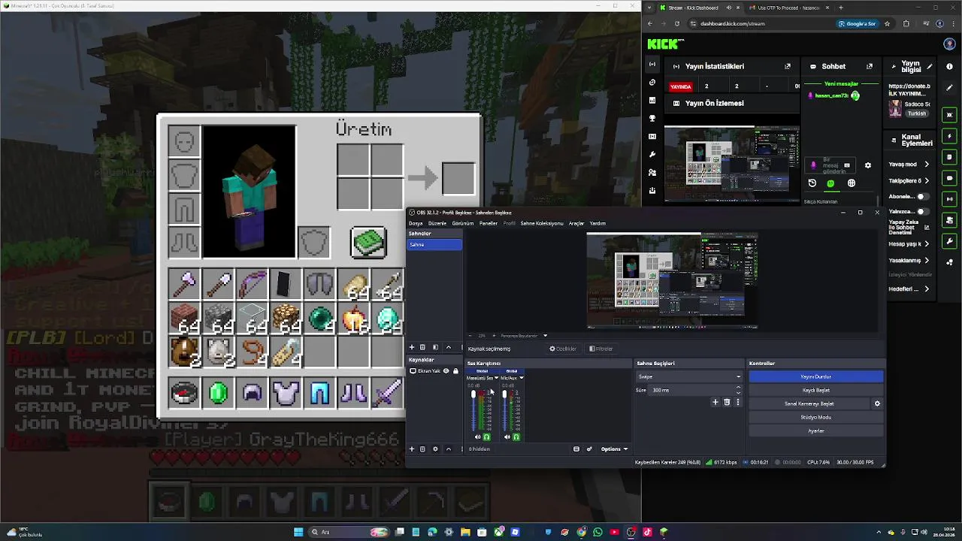Image resolution: width=962 pixels, height=541 pixels.
Task: Click the Yayını Durdur button
Action: 816,376
